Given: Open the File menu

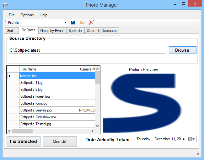Looking at the screenshot, I should tap(12, 15).
